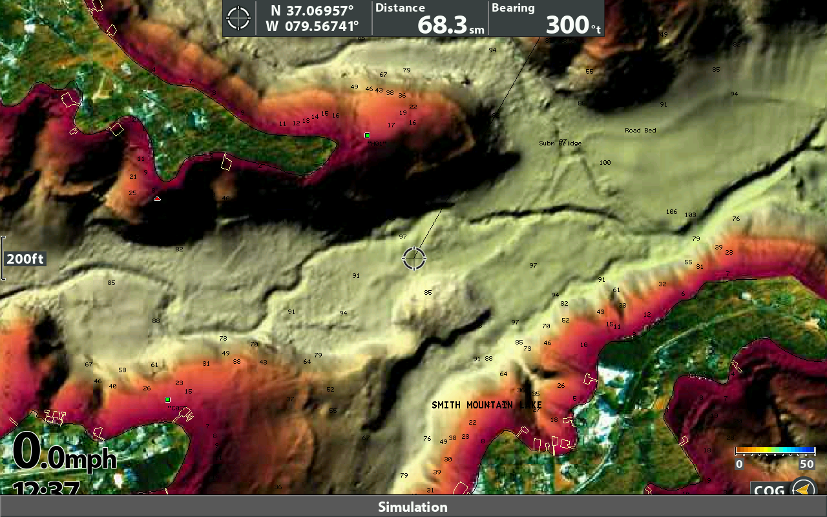The height and width of the screenshot is (517, 827).
Task: Select the map cursor crosshair at screen center
Action: (414, 258)
